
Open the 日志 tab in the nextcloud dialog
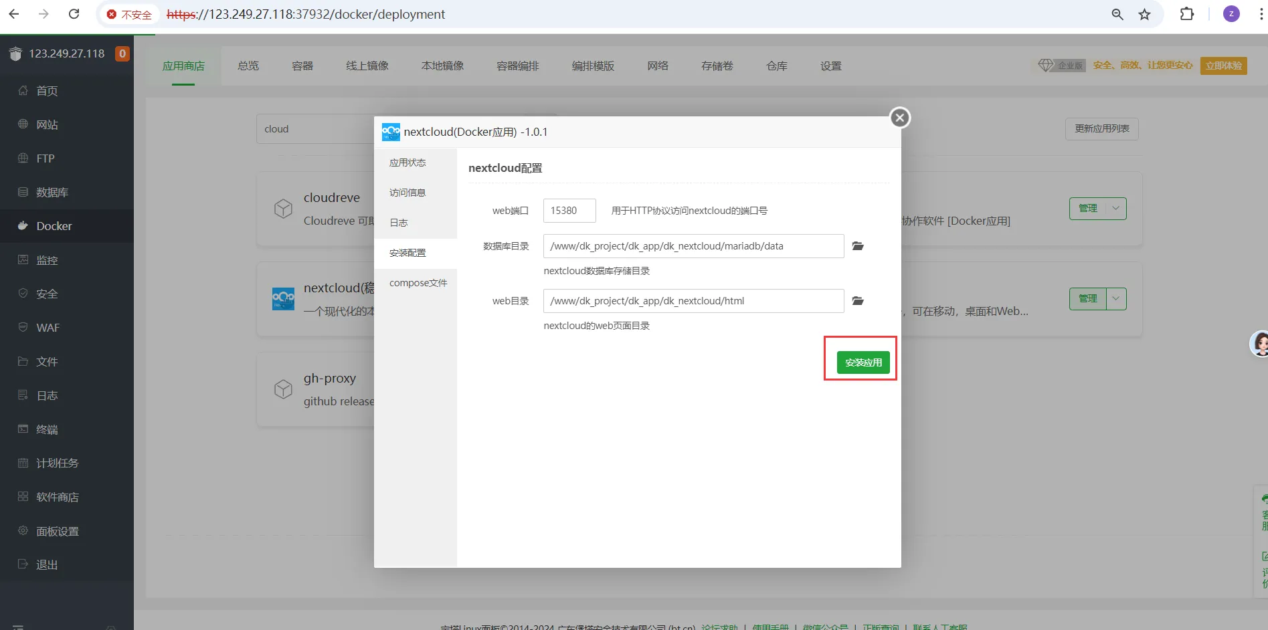[416, 223]
